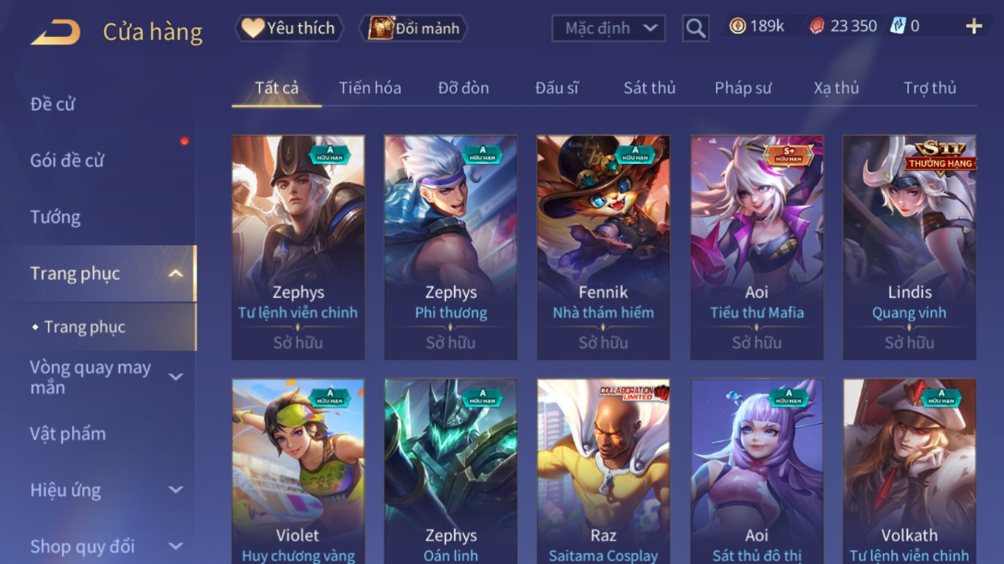This screenshot has width=1004, height=564.
Task: Switch to the Sát thủ tab
Action: [x=649, y=87]
